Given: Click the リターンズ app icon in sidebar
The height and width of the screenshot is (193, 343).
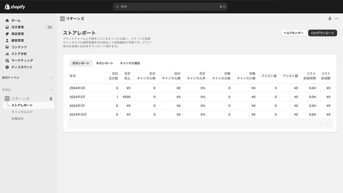Looking at the screenshot, I should pyautogui.click(x=7, y=99).
